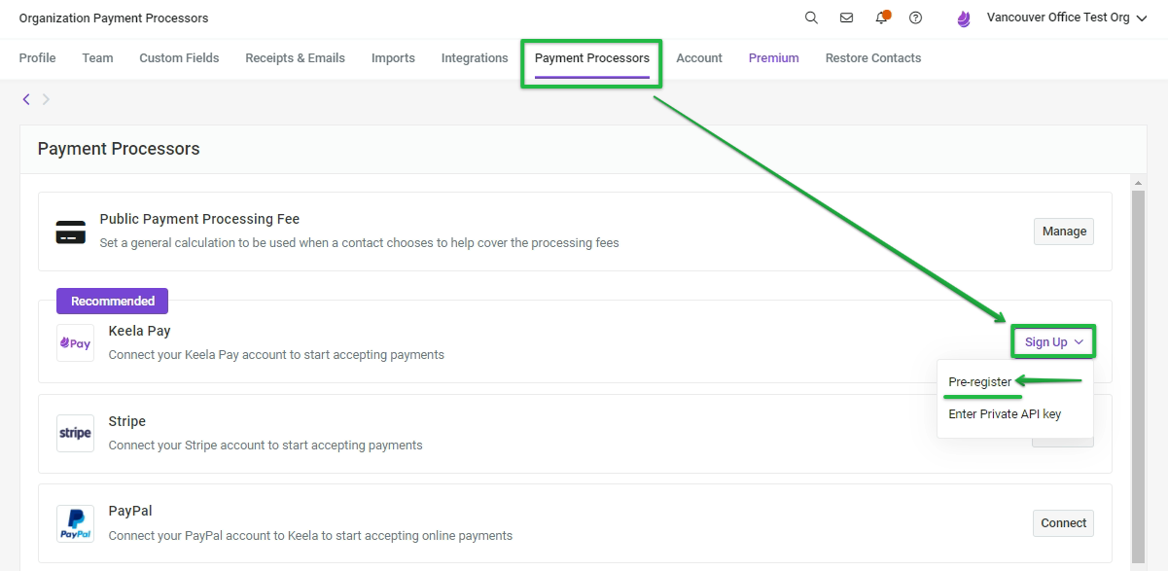Toggle the Keela Pay Sign Up dropdown
Screen dimensions: 1168x571
point(1053,342)
